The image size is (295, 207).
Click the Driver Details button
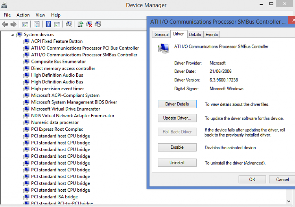coord(177,104)
